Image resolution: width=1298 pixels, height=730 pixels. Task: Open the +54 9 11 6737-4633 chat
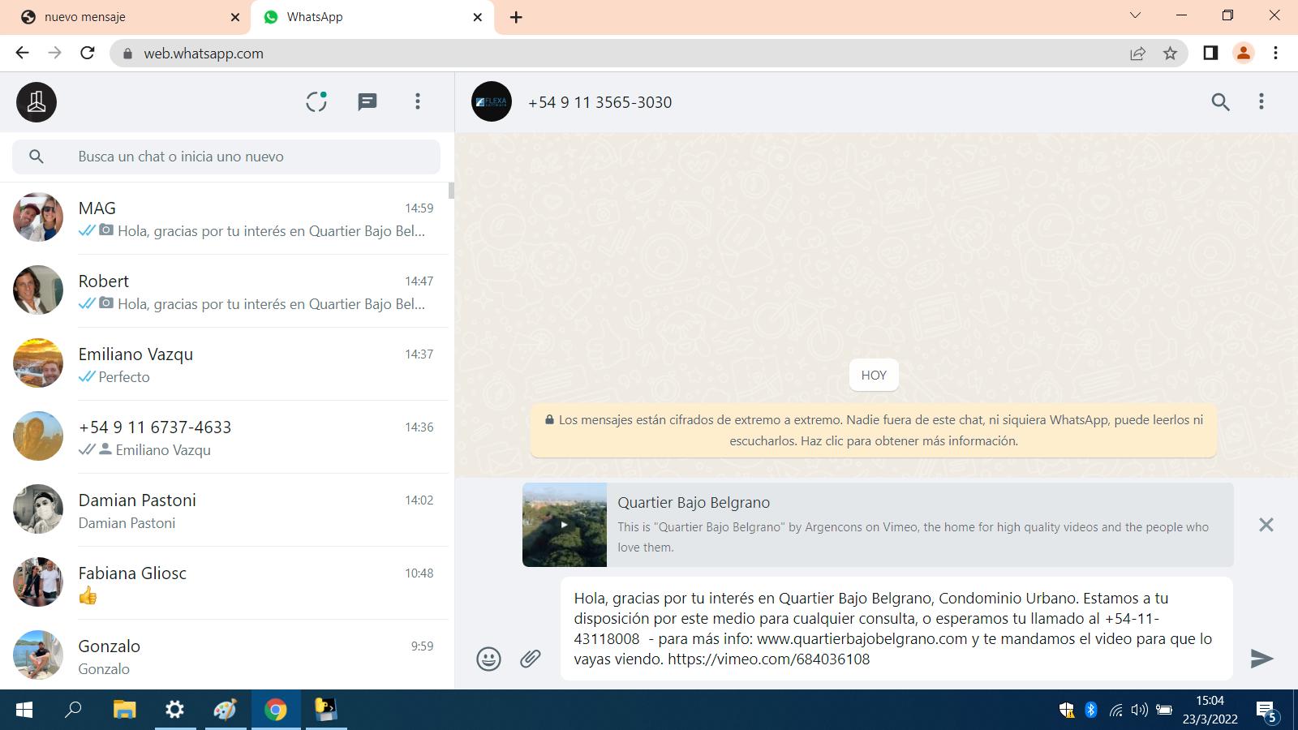(225, 437)
